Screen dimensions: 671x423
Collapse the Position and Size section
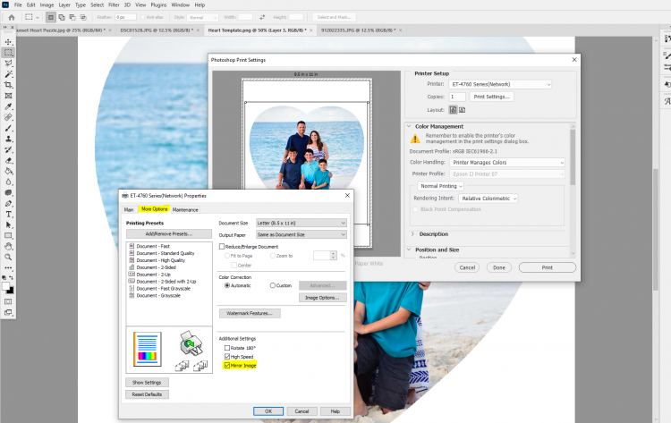pos(409,250)
